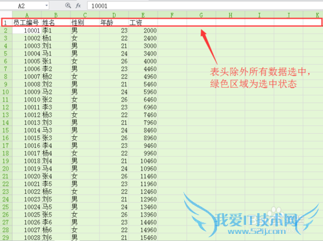This screenshot has width=323, height=241.
Task: Click salary cell 6960
Action: pyautogui.click(x=143, y=107)
